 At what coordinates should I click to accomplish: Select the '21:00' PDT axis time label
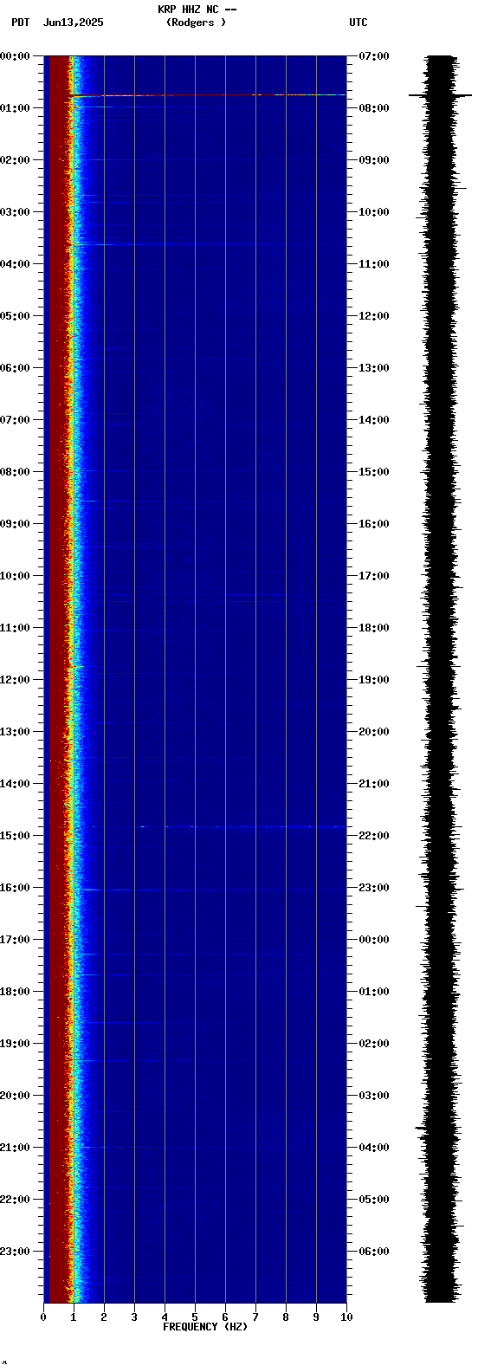15,1148
